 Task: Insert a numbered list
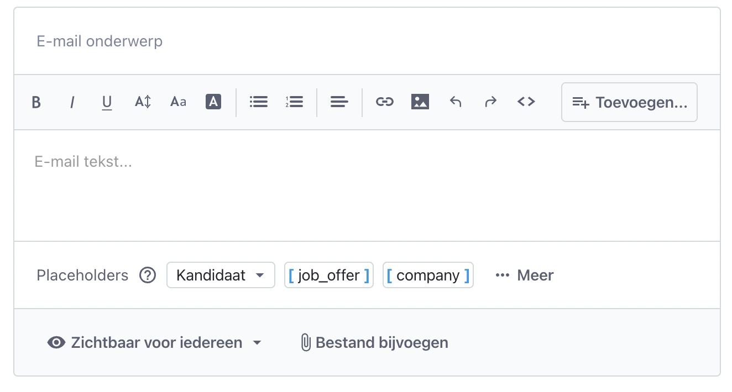294,102
